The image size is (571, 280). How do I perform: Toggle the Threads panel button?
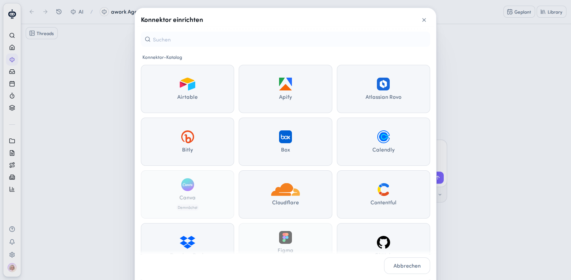[x=42, y=33]
